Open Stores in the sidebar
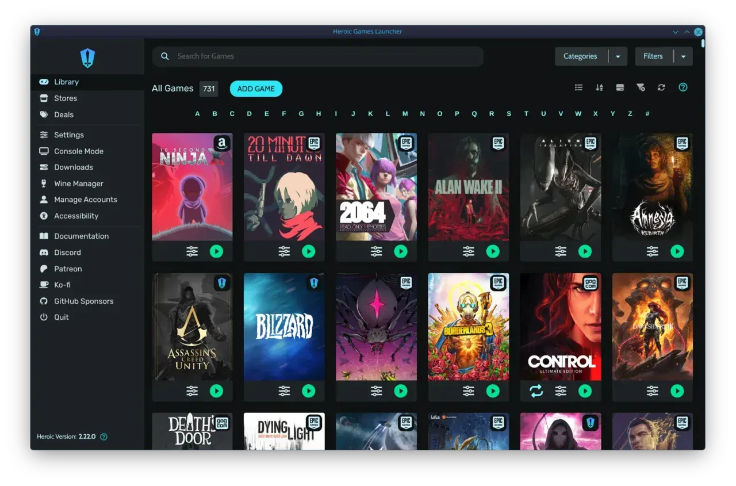This screenshot has height=486, width=736. point(87,98)
